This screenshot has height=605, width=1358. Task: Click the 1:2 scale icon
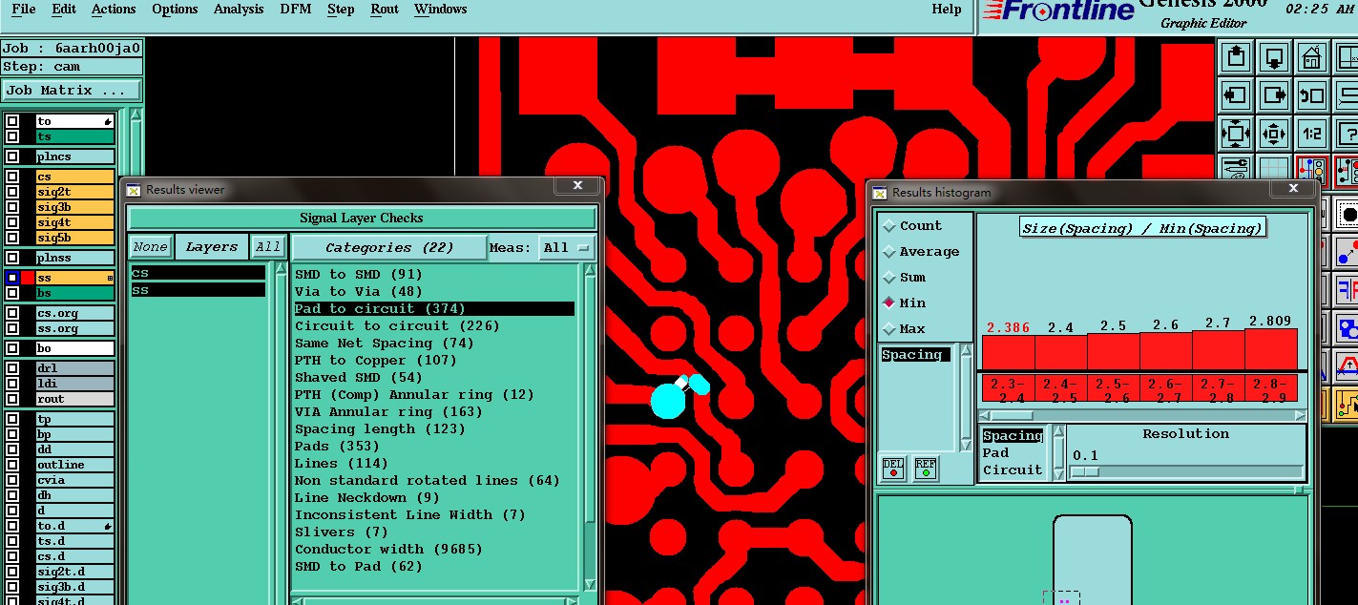click(x=1312, y=134)
